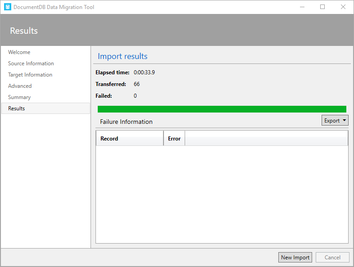The height and width of the screenshot is (267, 354).
Task: Click the Failed label
Action: [x=104, y=96]
